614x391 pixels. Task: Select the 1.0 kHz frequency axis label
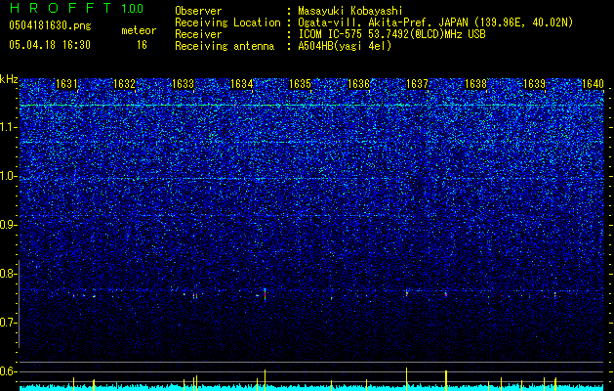tap(9, 176)
